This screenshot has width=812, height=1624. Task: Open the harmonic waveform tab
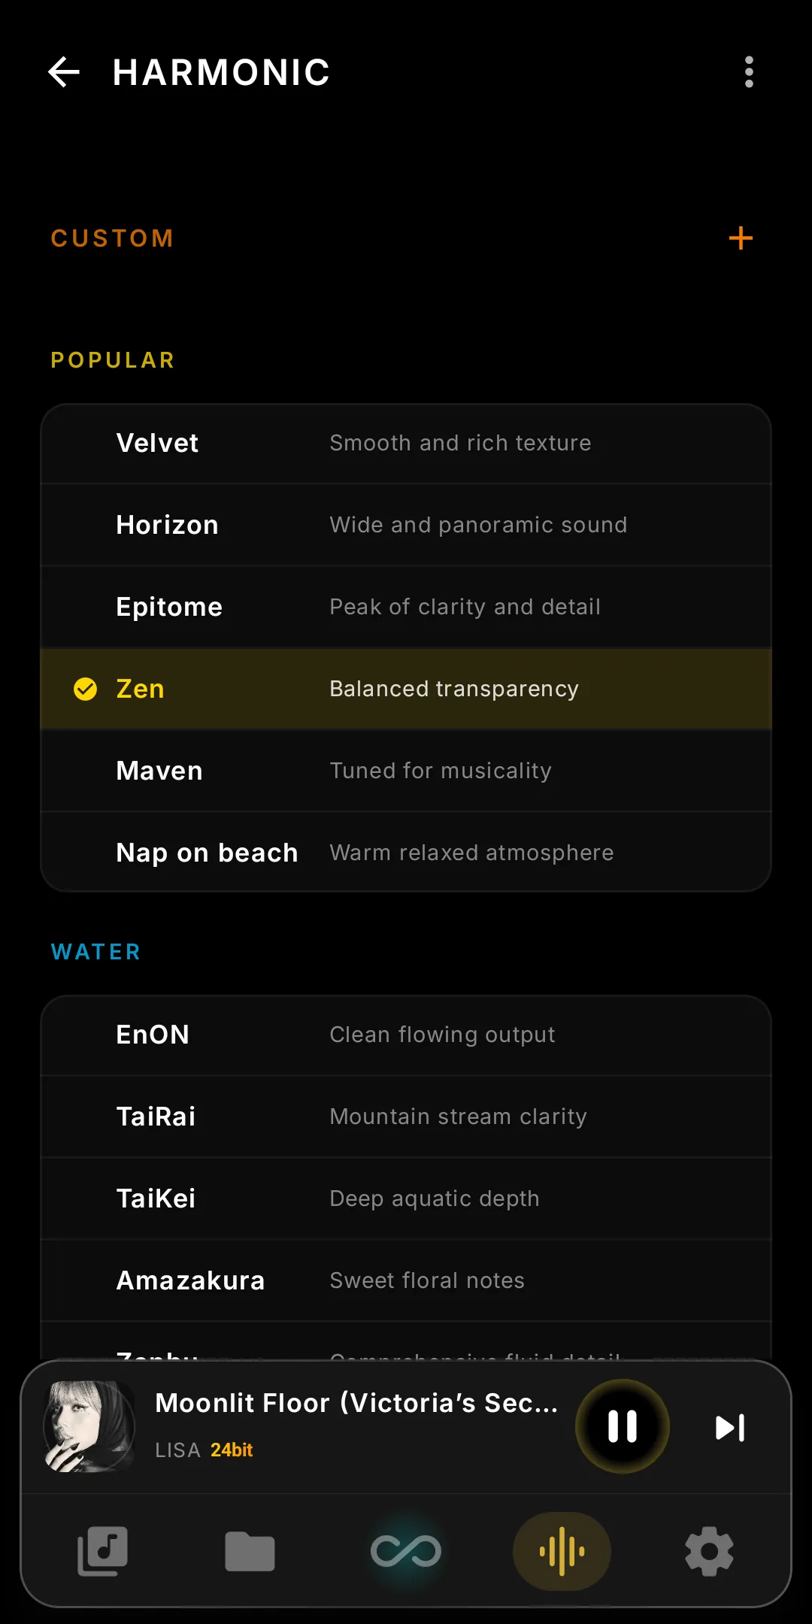pos(562,1551)
